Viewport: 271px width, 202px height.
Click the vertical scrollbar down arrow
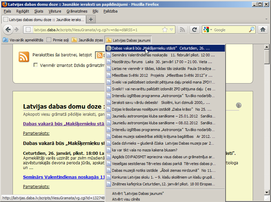point(267,192)
